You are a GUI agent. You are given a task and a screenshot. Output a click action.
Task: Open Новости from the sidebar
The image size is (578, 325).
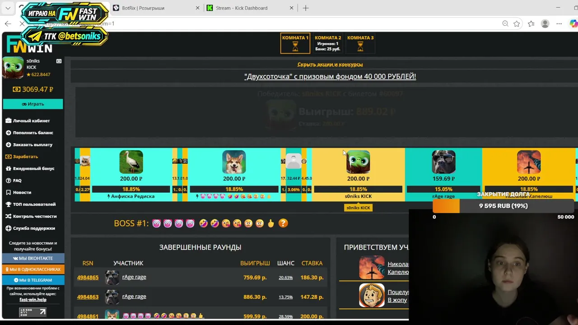point(19,192)
